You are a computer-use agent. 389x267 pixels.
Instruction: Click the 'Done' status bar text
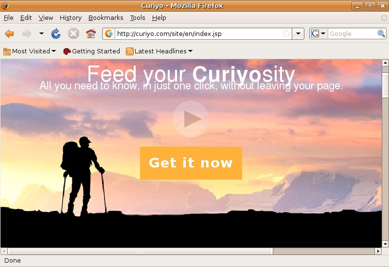coord(13,261)
